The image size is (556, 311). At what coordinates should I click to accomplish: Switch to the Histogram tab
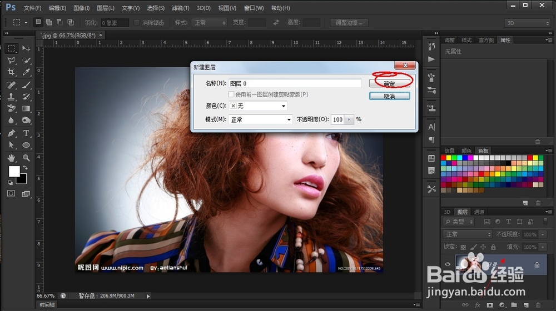click(x=486, y=40)
